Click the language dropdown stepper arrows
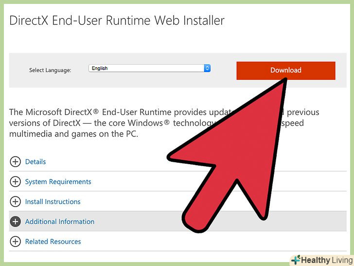This screenshot has height=266, width=354. 207,68
